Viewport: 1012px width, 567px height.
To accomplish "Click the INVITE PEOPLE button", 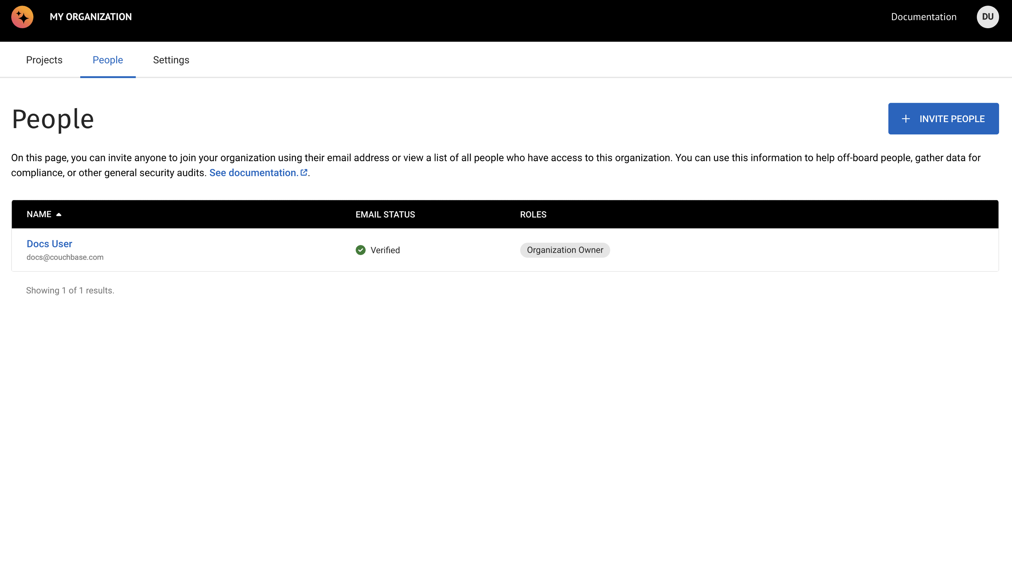I will [x=943, y=118].
